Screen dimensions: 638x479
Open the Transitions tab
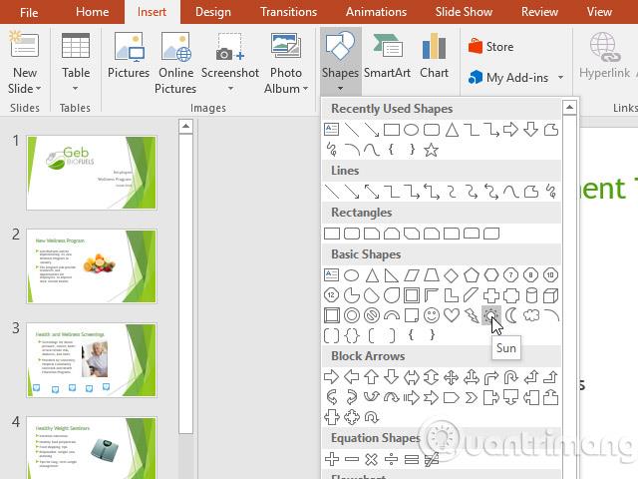click(288, 12)
